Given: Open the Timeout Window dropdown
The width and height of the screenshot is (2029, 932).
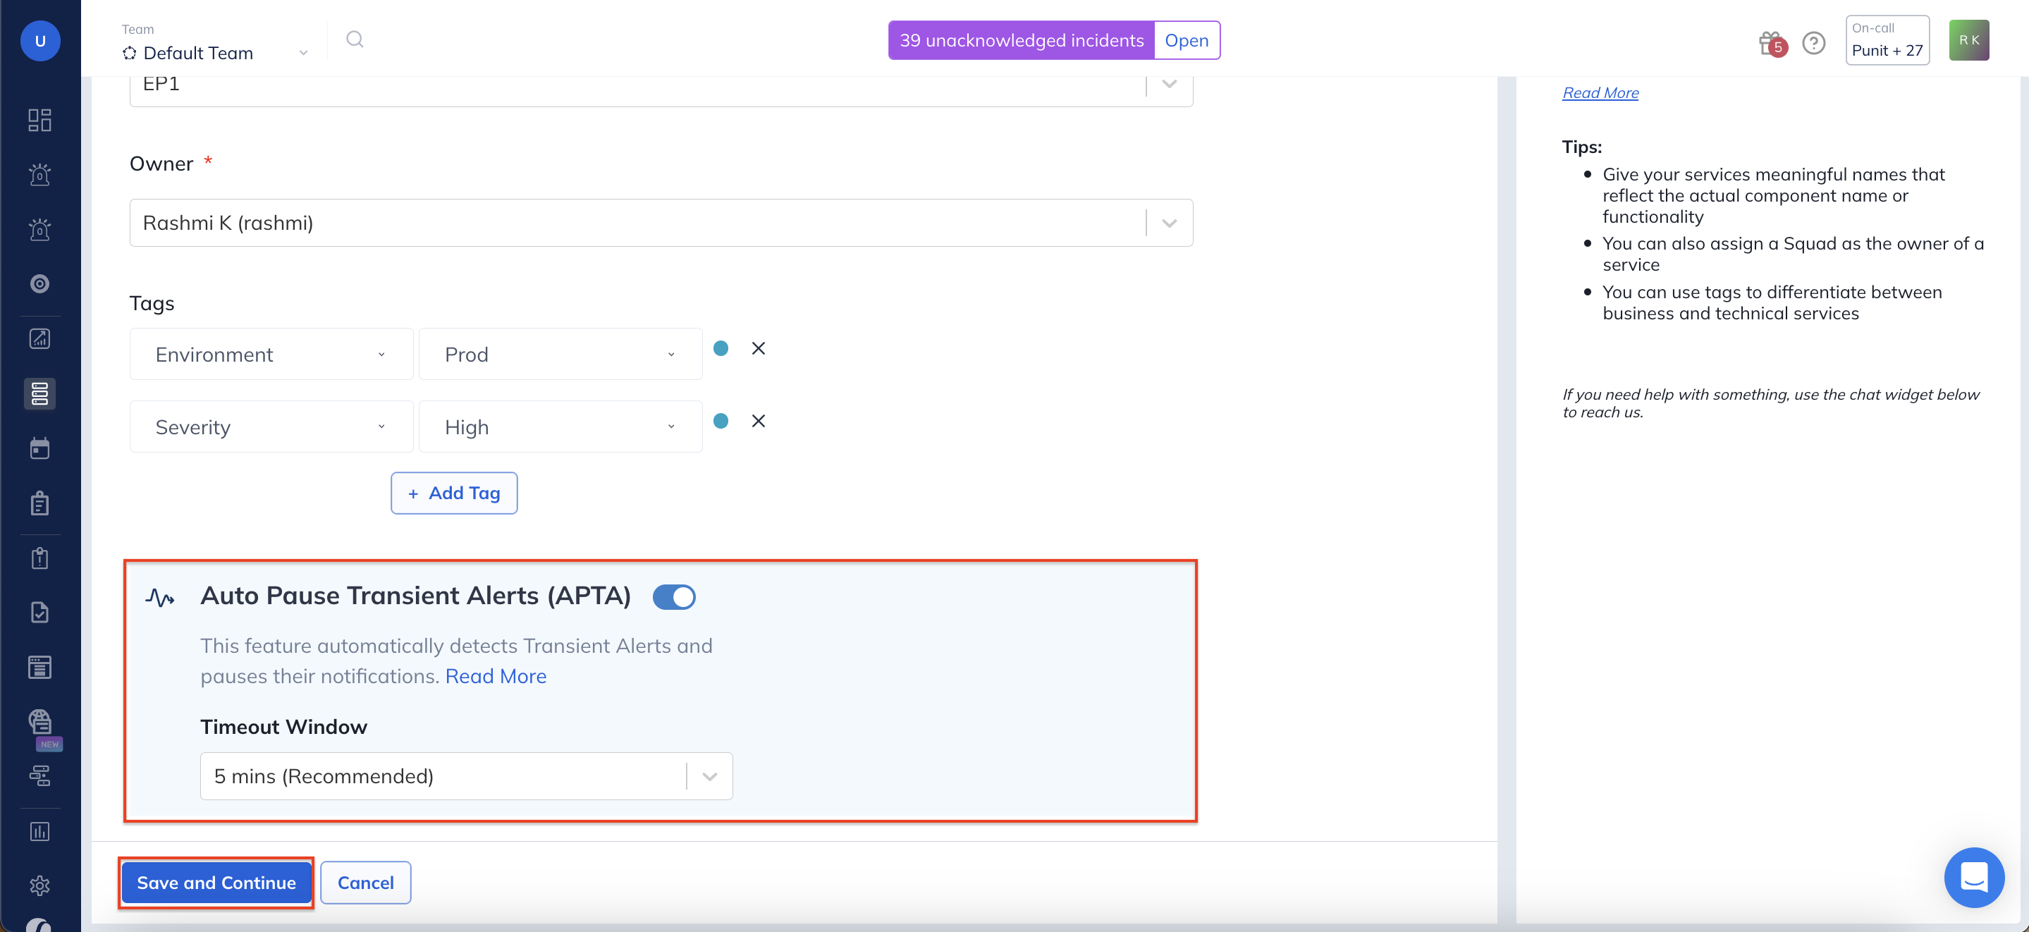Looking at the screenshot, I should click(x=709, y=776).
